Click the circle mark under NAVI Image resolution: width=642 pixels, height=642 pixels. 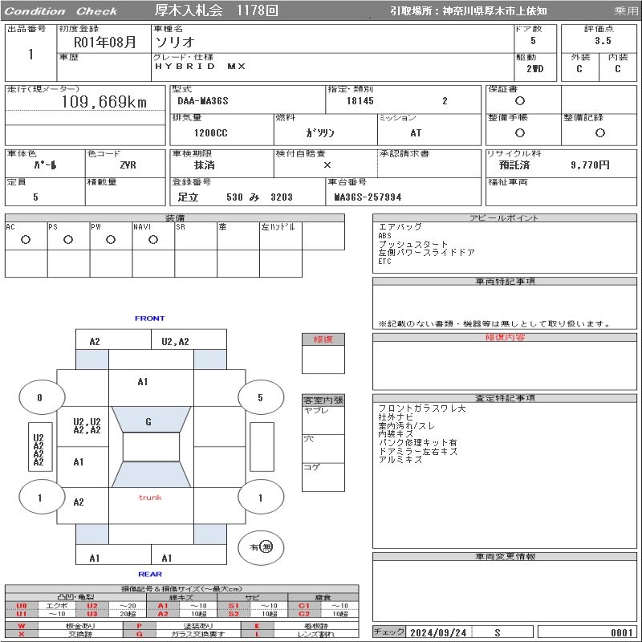tap(153, 240)
